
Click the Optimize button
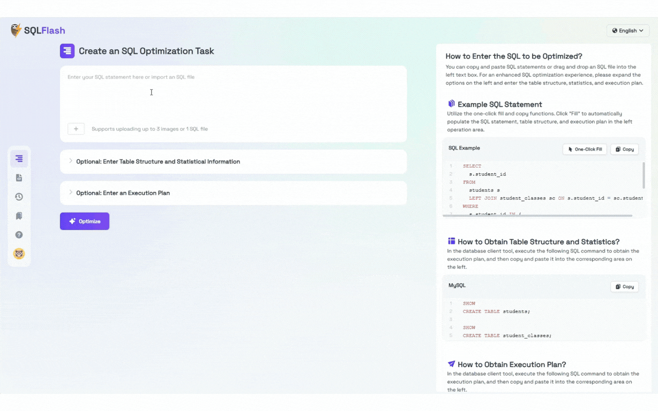[x=85, y=222]
